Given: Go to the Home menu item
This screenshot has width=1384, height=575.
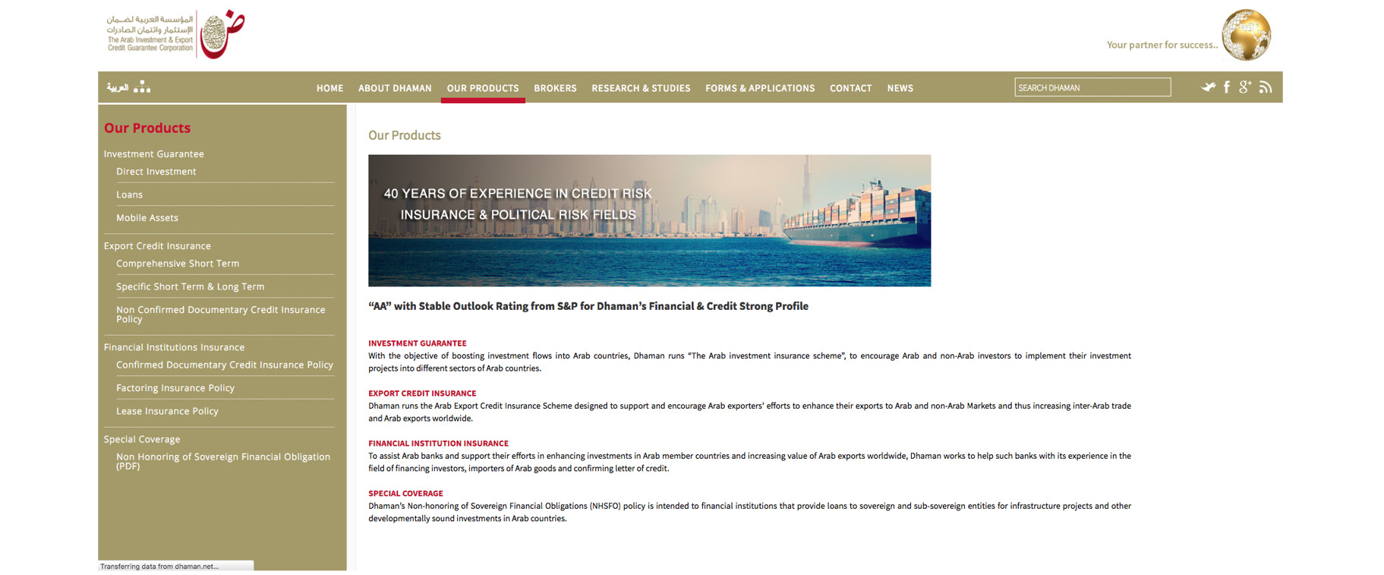Looking at the screenshot, I should pos(329,88).
